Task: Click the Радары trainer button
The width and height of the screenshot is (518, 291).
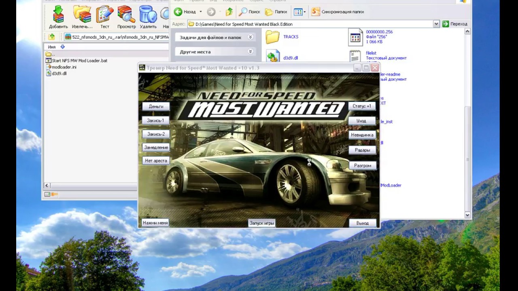Action: [362, 150]
